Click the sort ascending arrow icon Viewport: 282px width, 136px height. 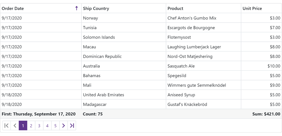click(76, 8)
